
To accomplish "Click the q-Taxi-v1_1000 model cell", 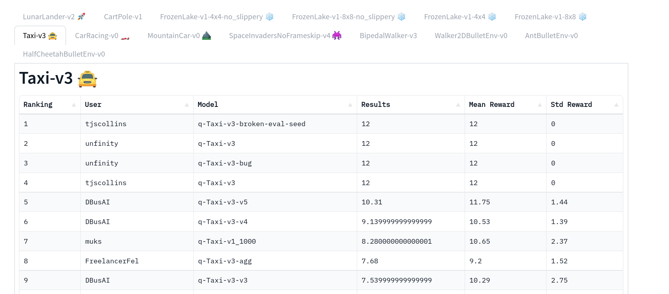I will tap(227, 241).
